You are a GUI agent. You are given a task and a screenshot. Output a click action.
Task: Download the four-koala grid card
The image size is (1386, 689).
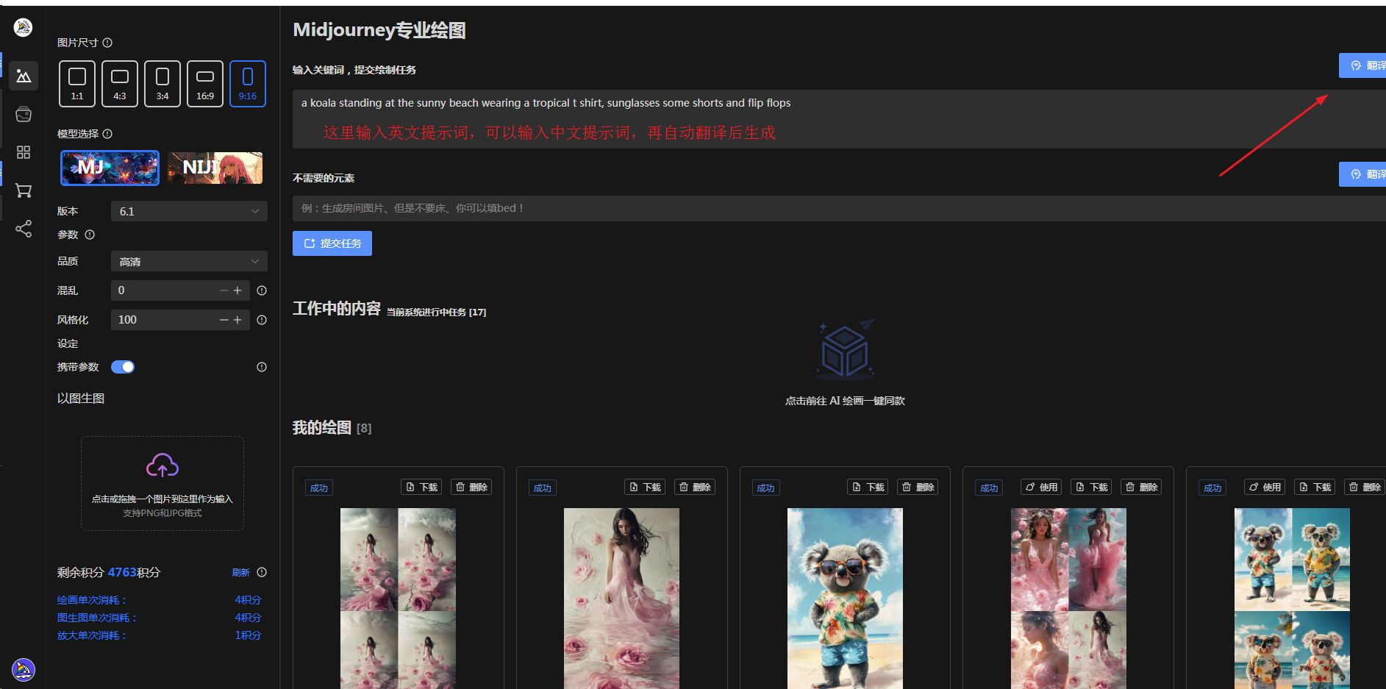pos(1315,487)
